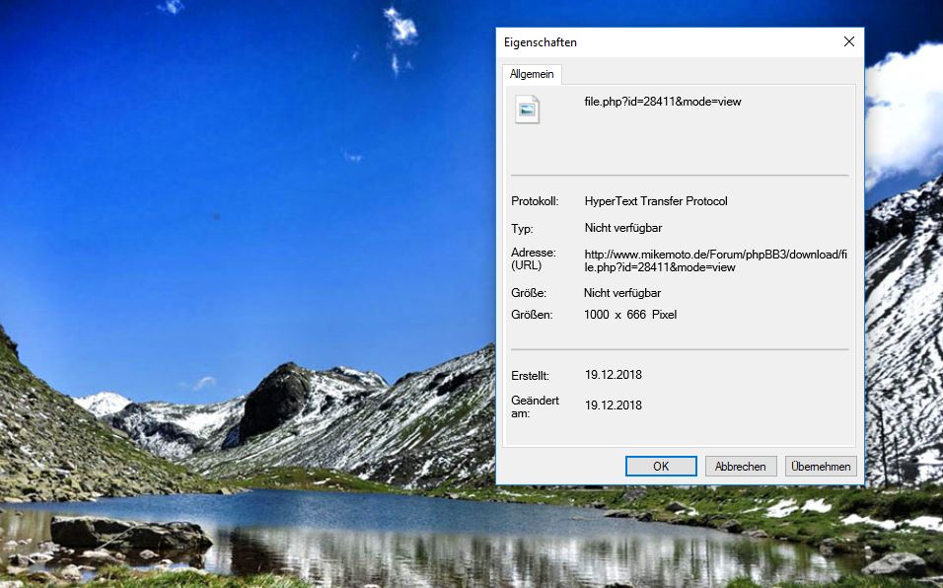Click the mikemoto.de URL address text

(715, 260)
